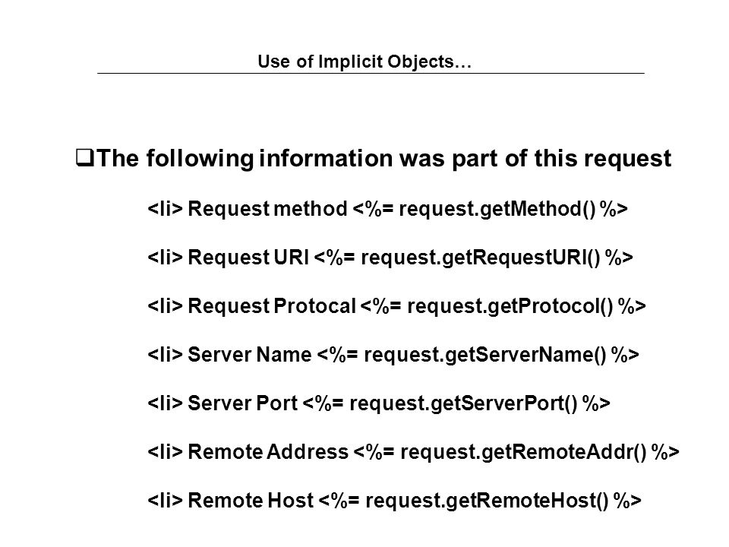
Task: Click the 'Server Name' label
Action: [x=249, y=355]
